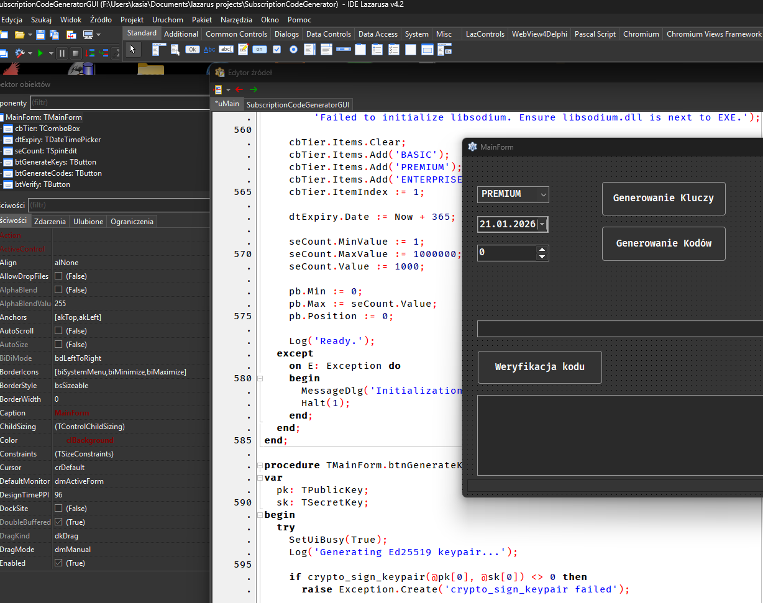763x603 pixels.
Task: Open the PREMIUM tier combo box
Action: tap(544, 194)
